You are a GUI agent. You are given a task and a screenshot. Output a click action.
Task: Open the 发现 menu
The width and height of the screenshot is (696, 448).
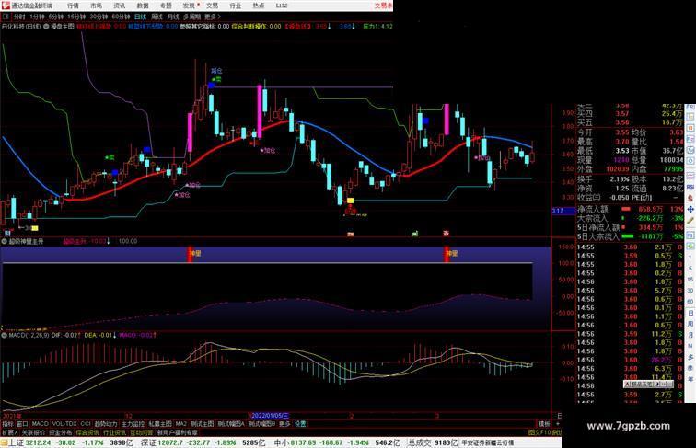click(190, 6)
